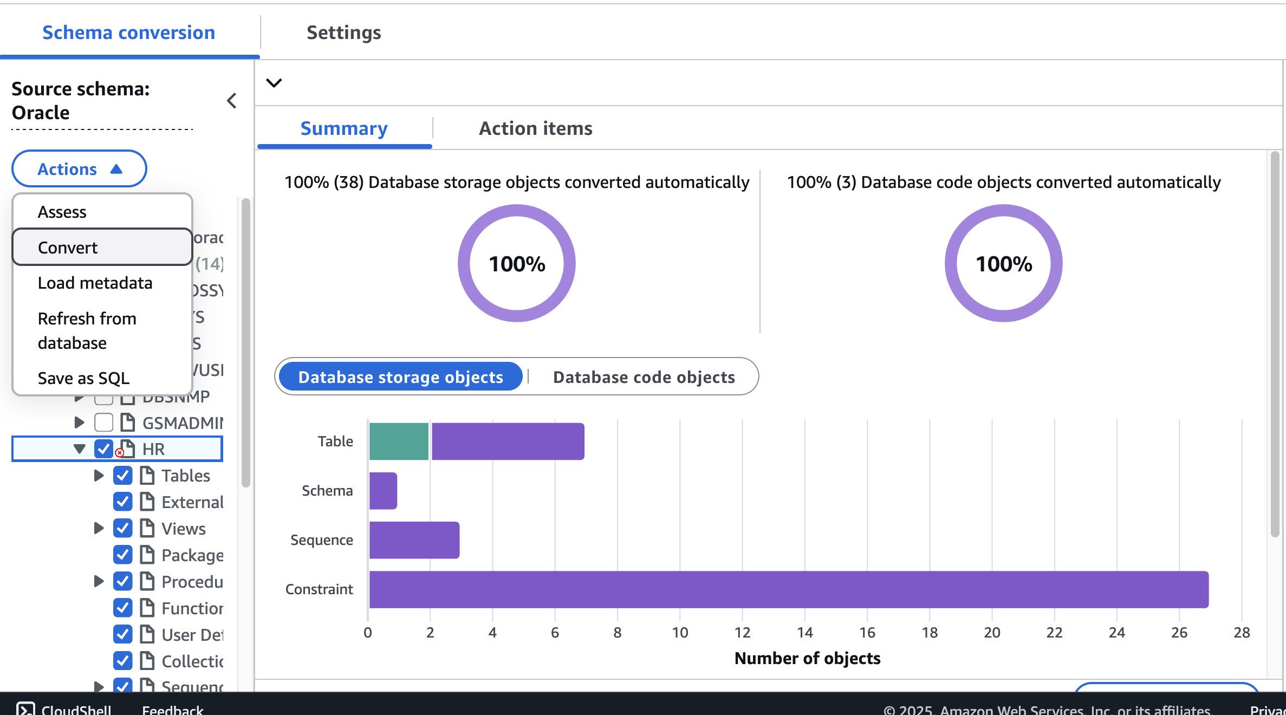Click the green Table bar segment
The width and height of the screenshot is (1286, 715).
[399, 441]
